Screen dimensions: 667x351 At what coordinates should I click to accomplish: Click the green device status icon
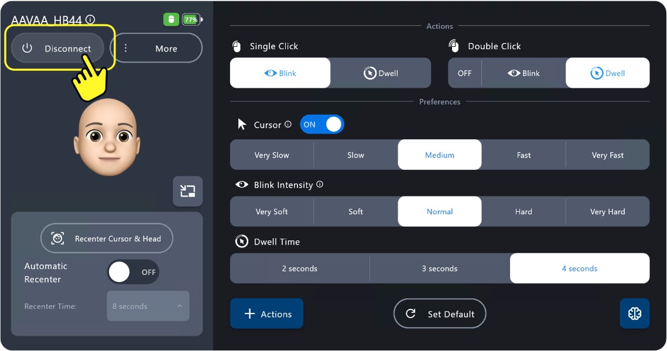171,19
